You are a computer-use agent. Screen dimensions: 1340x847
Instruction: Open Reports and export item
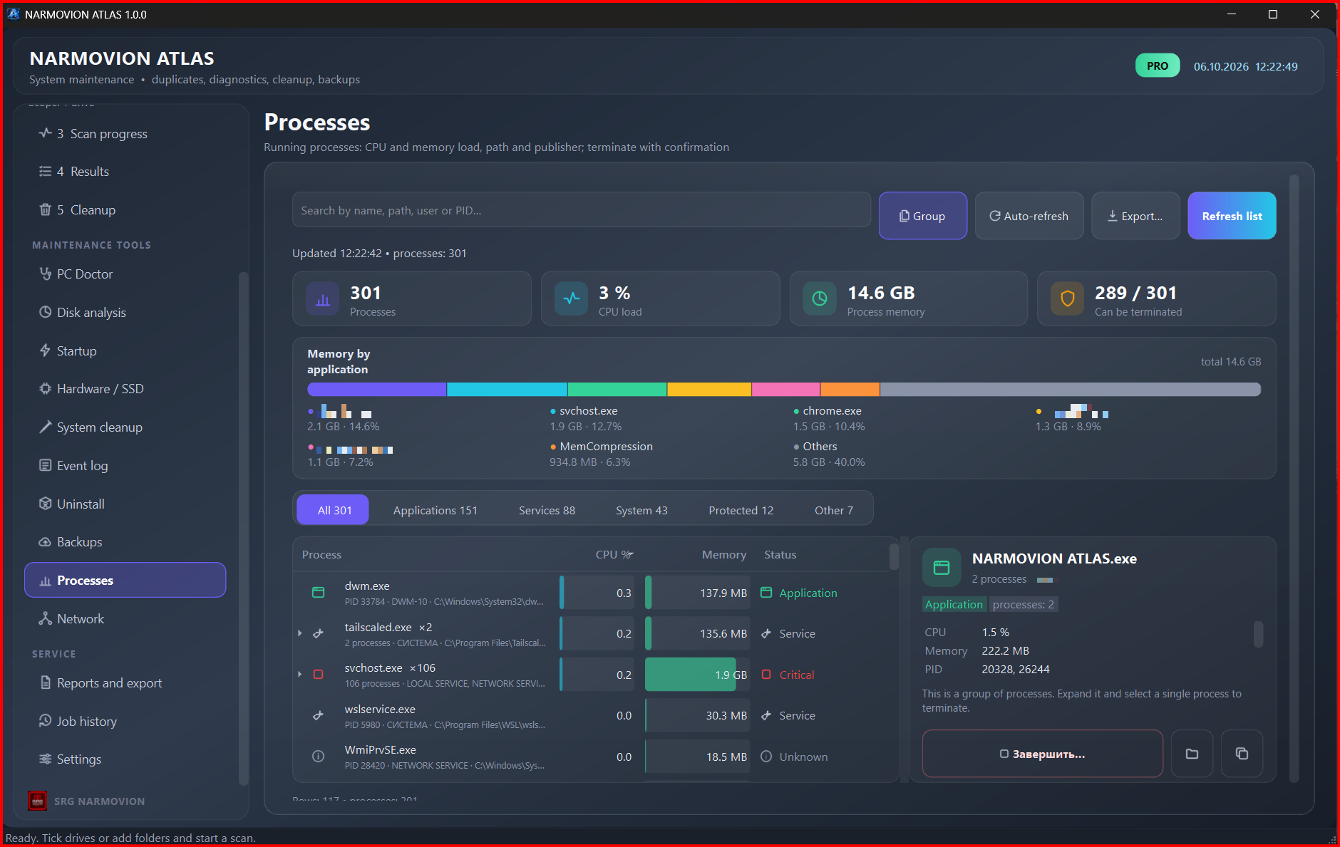click(x=125, y=682)
